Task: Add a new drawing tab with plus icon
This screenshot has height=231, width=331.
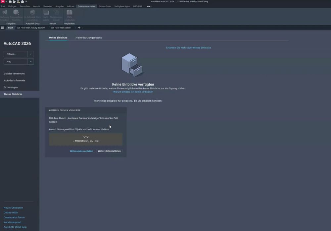Action: [x=79, y=28]
